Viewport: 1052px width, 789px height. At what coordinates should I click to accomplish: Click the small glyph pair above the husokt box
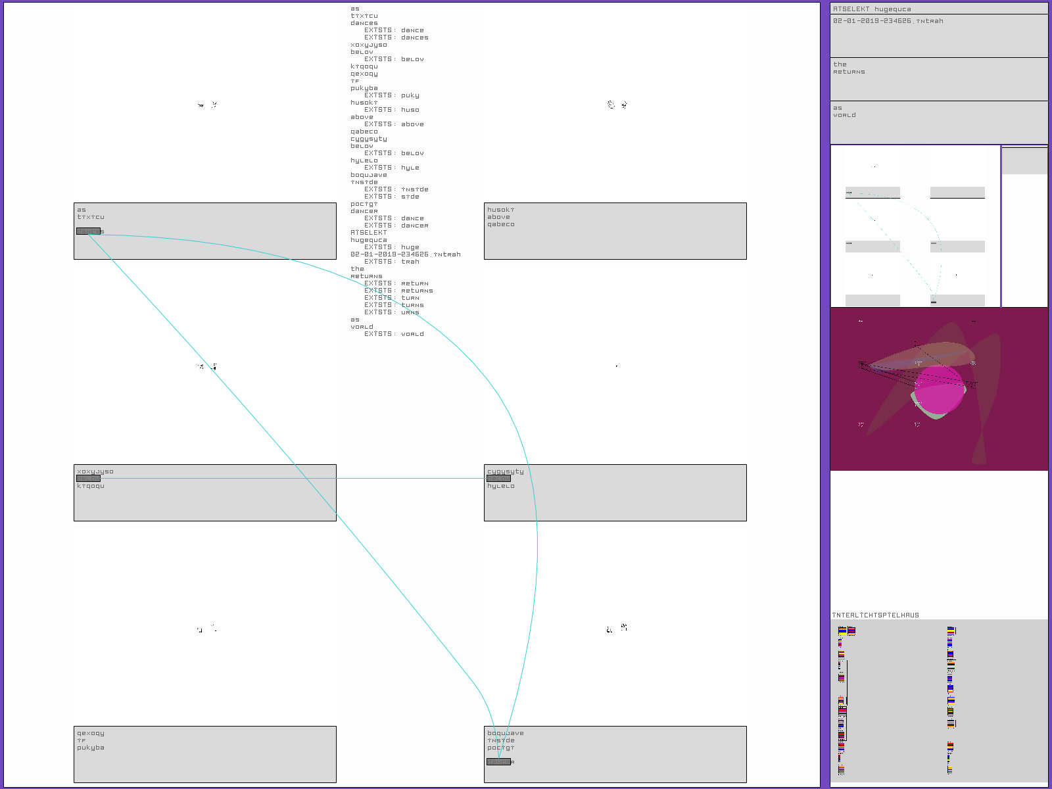point(617,105)
